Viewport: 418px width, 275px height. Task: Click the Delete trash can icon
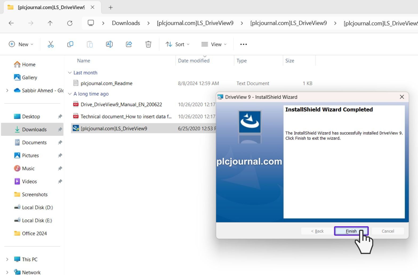(x=148, y=44)
